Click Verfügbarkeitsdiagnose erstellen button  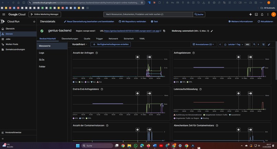pyautogui.click(x=111, y=45)
